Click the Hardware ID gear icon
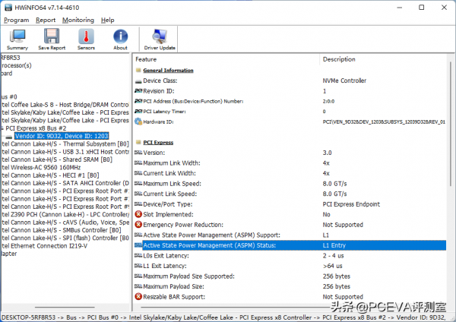This screenshot has height=322, width=456. pyautogui.click(x=138, y=122)
